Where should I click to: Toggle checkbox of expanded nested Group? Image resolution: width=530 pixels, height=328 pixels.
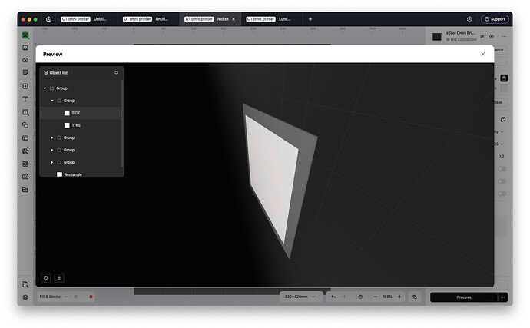(x=59, y=101)
